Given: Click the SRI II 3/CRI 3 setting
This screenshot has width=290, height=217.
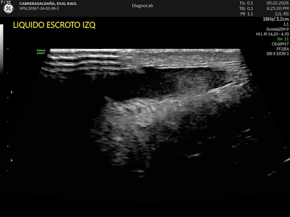Looking at the screenshot, I should coord(277,54).
